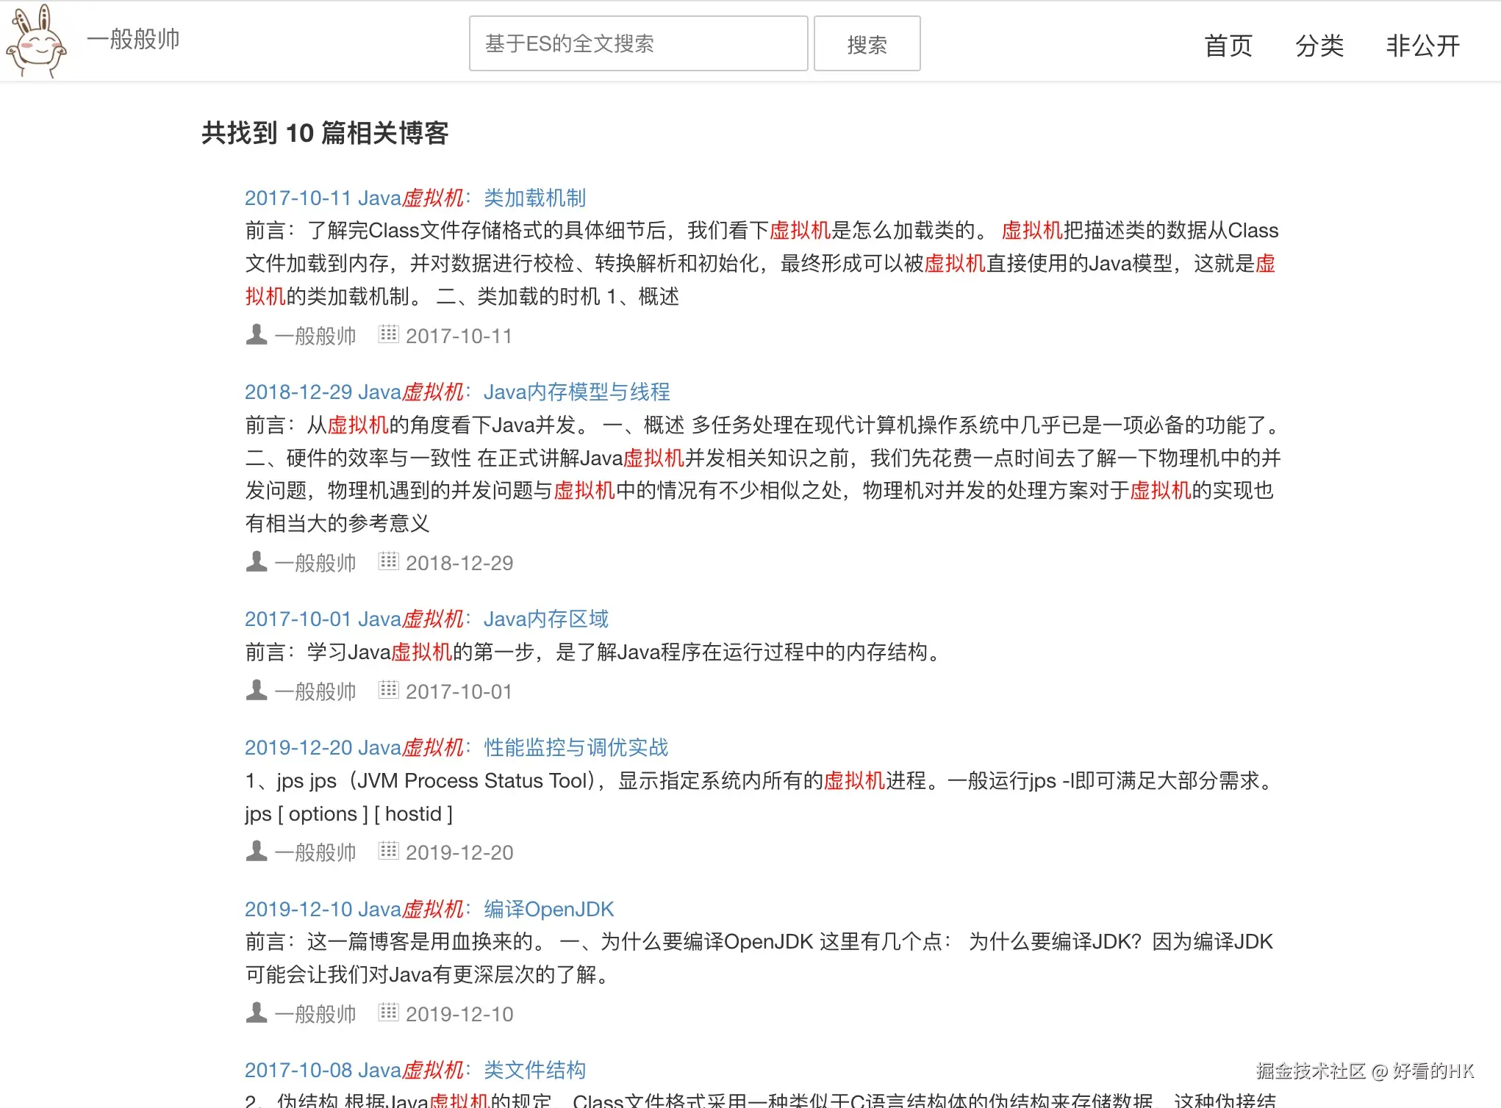
Task: Click the author icon below the Java内存模型与线程 post
Action: point(256,562)
